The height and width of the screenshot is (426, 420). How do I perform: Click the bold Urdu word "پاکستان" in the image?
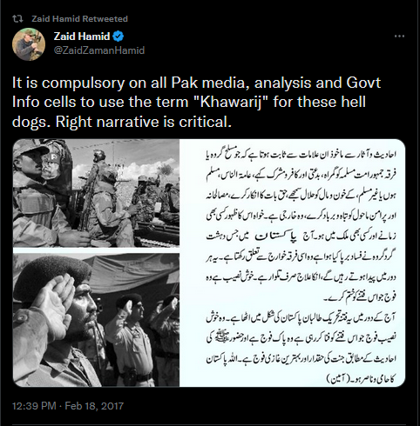point(276,236)
